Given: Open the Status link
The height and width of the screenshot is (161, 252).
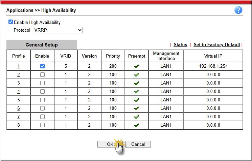Looking at the screenshot, I should coord(180,45).
